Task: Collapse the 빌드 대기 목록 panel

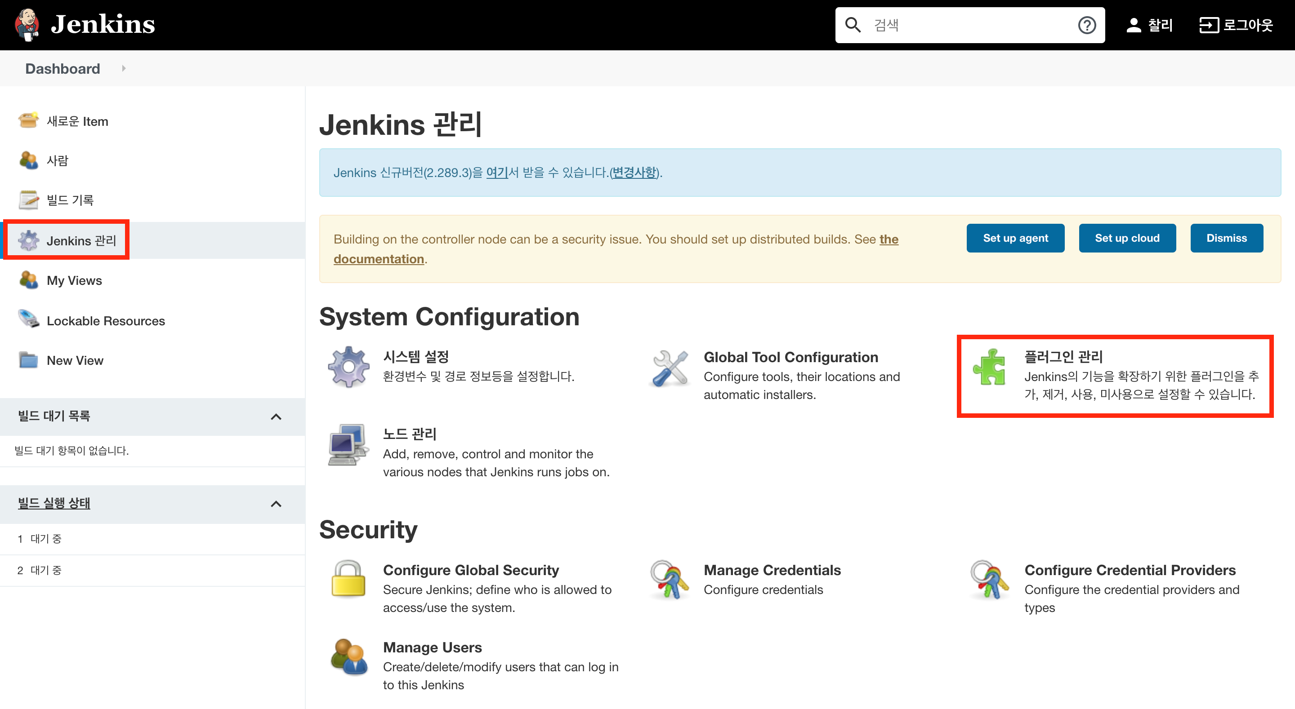Action: pyautogui.click(x=276, y=417)
